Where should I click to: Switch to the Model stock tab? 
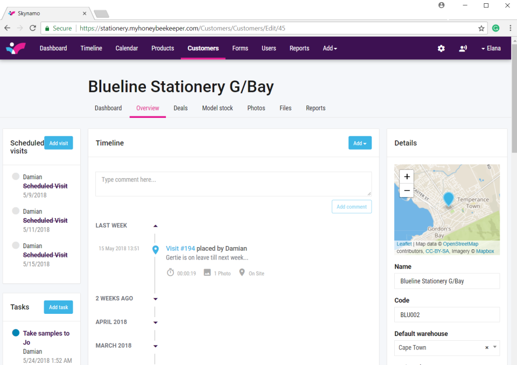[218, 108]
